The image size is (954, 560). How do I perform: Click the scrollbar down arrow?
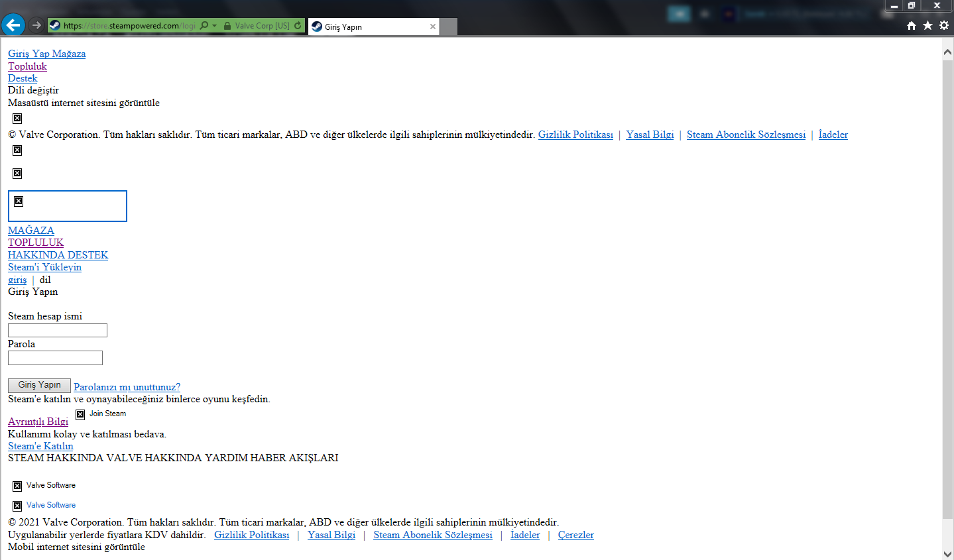click(948, 554)
